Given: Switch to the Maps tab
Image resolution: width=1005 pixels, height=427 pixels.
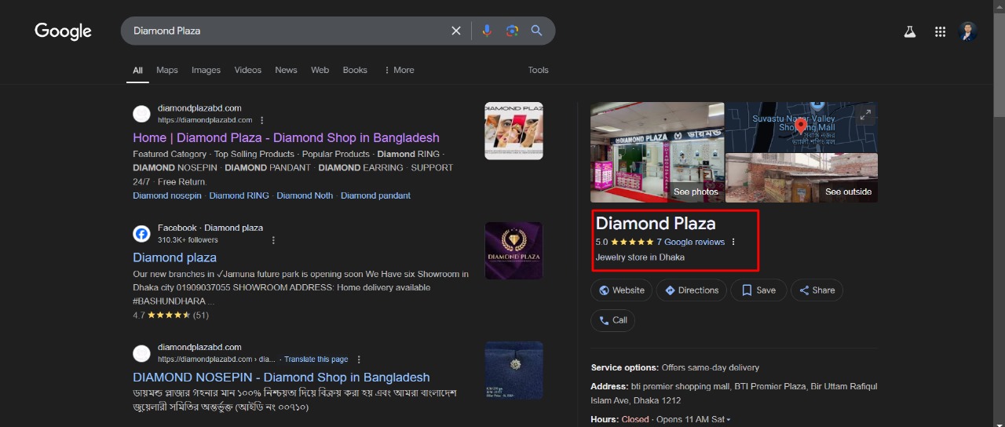Looking at the screenshot, I should 166,70.
